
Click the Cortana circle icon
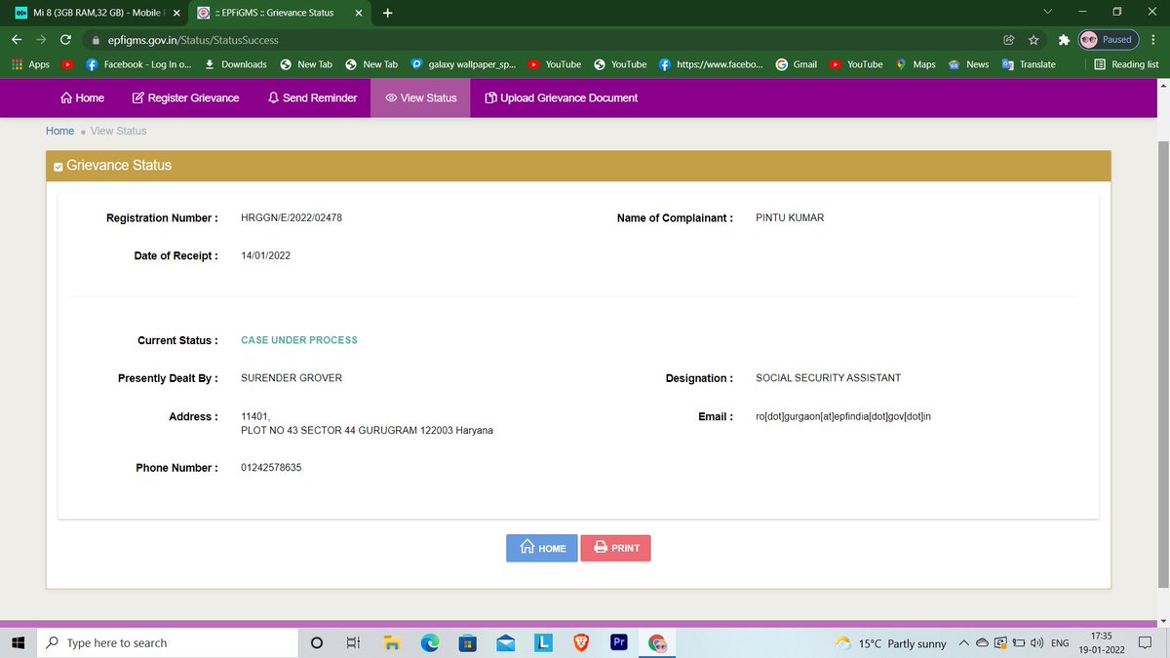click(x=316, y=643)
